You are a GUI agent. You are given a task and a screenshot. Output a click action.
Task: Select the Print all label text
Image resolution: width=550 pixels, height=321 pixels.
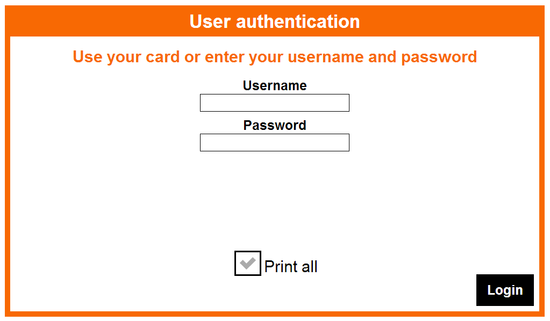(291, 267)
